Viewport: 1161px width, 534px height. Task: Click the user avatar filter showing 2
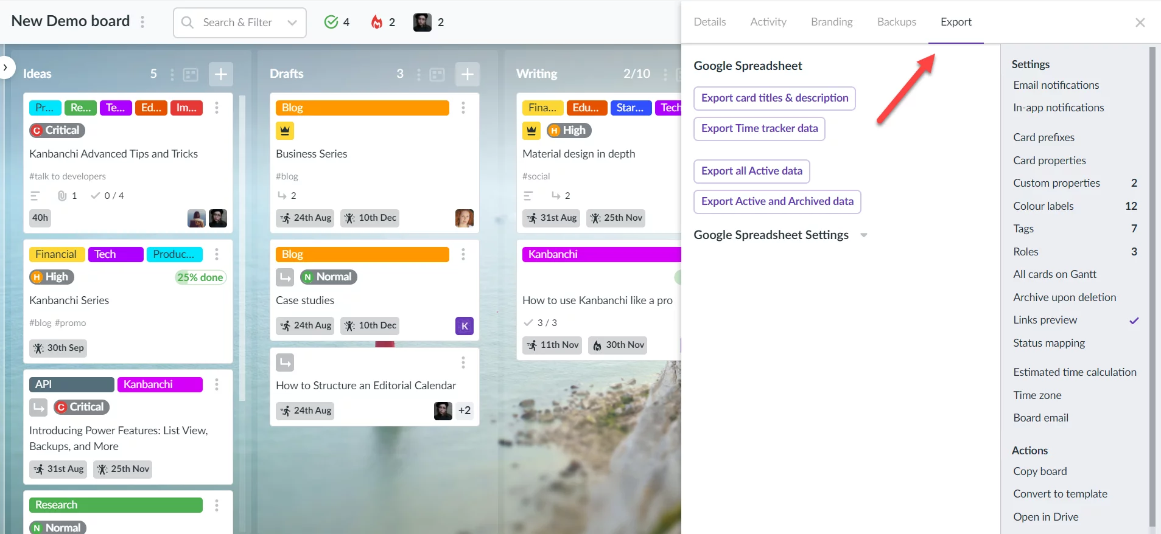[429, 23]
